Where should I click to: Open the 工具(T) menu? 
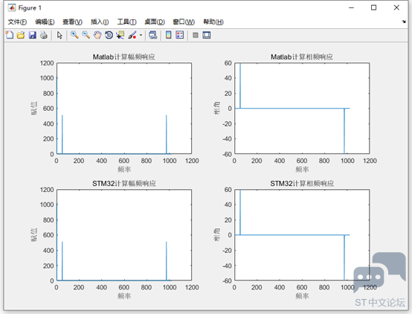click(126, 22)
